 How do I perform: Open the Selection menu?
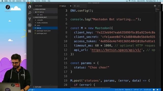point(19,1)
